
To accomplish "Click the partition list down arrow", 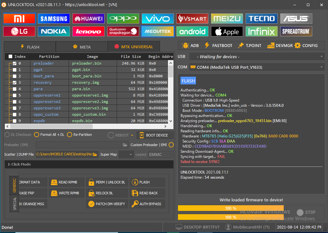I will click(x=171, y=121).
